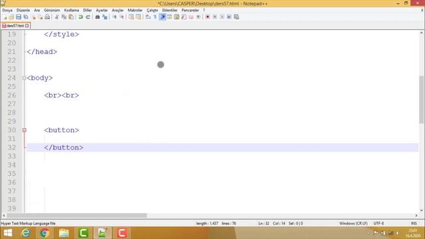Print the document using printer icon
The width and height of the screenshot is (425, 239).
coord(47,17)
